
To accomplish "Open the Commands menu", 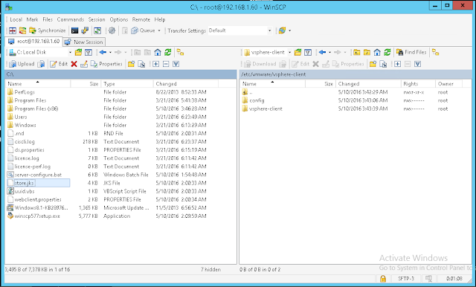I will coord(71,19).
